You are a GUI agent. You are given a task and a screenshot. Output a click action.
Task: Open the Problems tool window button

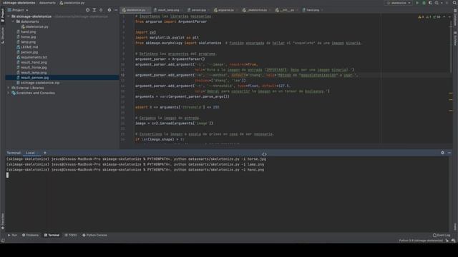[x=30, y=235]
